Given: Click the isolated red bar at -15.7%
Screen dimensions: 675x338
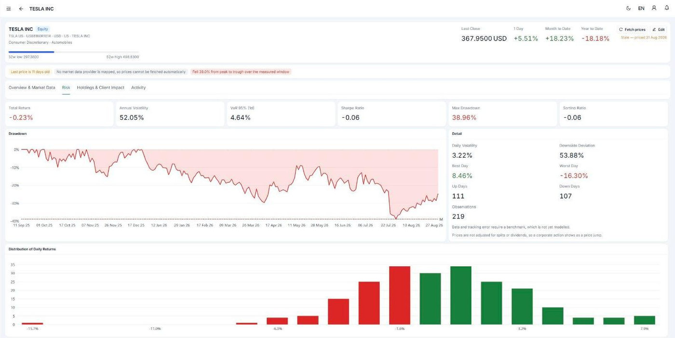Looking at the screenshot, I should click(32, 324).
